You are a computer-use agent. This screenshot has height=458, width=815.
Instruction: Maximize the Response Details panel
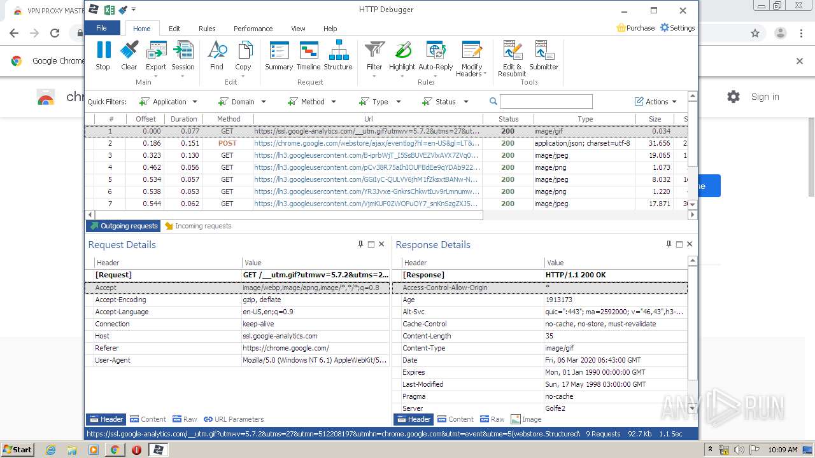pos(679,244)
